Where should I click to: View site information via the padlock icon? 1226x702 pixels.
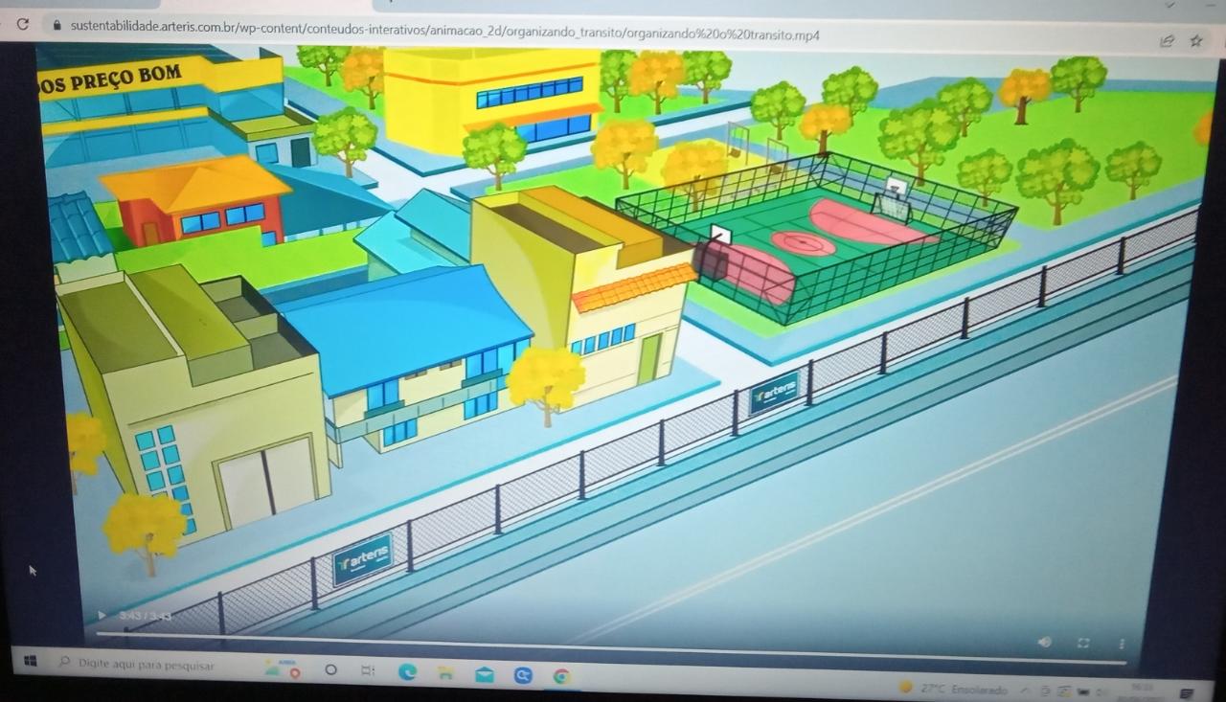(x=57, y=28)
